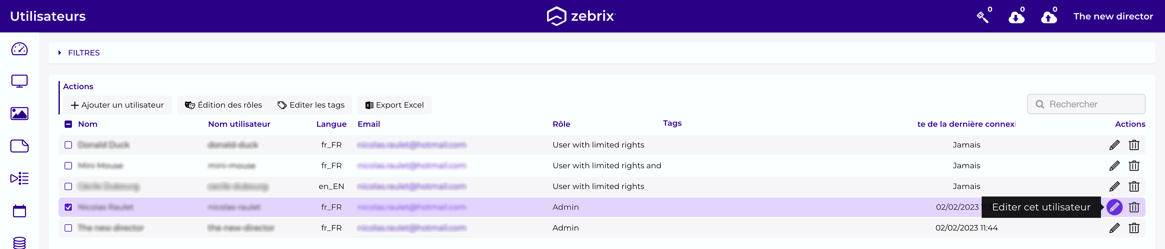
Task: Click Ajouter un utilisateur button
Action: click(x=117, y=105)
